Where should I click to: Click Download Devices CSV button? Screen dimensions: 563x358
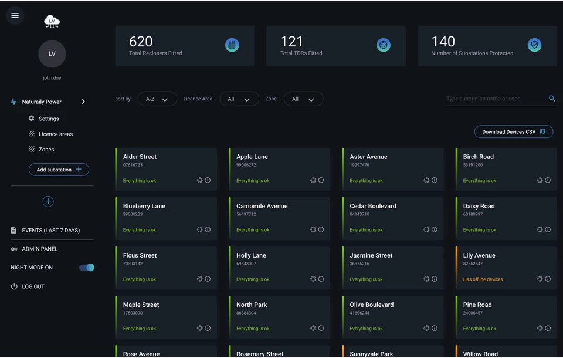pyautogui.click(x=514, y=132)
